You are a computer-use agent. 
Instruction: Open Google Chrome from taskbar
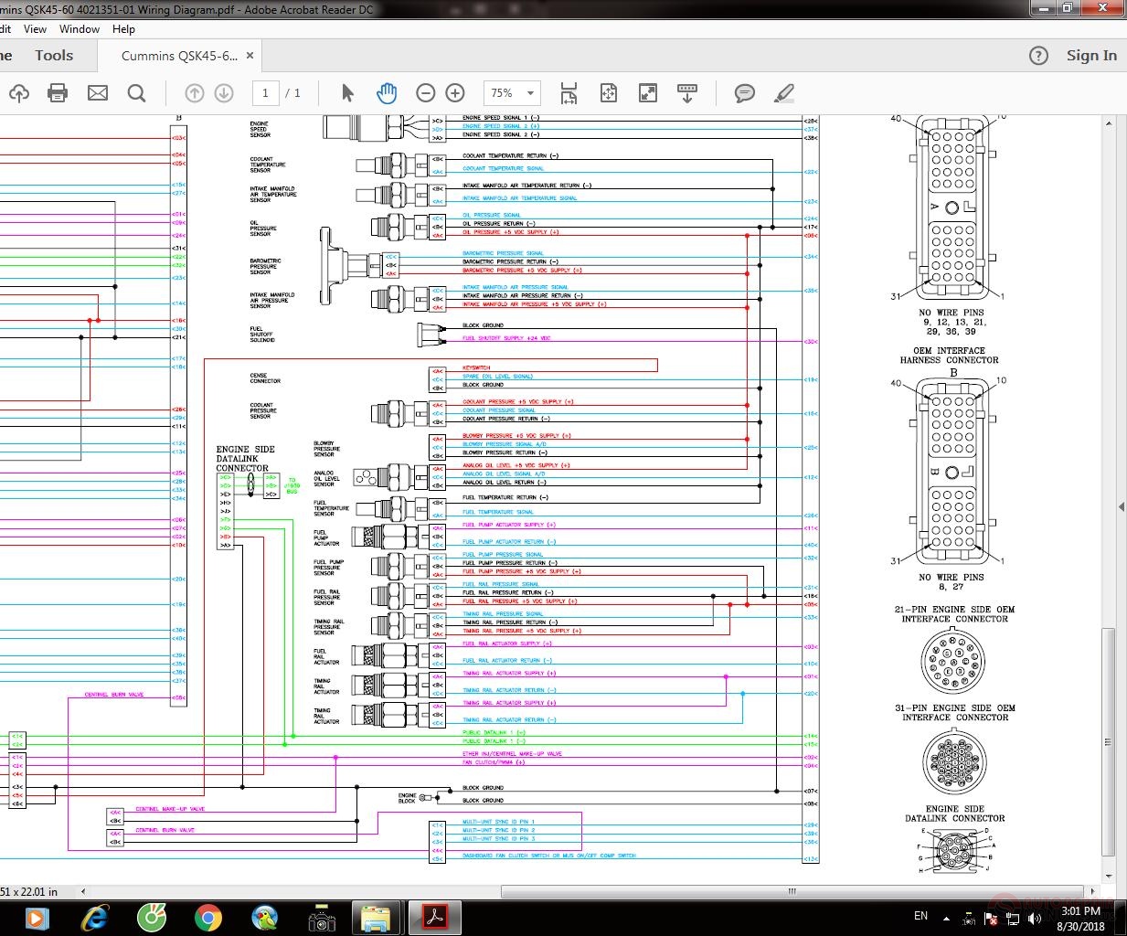208,918
